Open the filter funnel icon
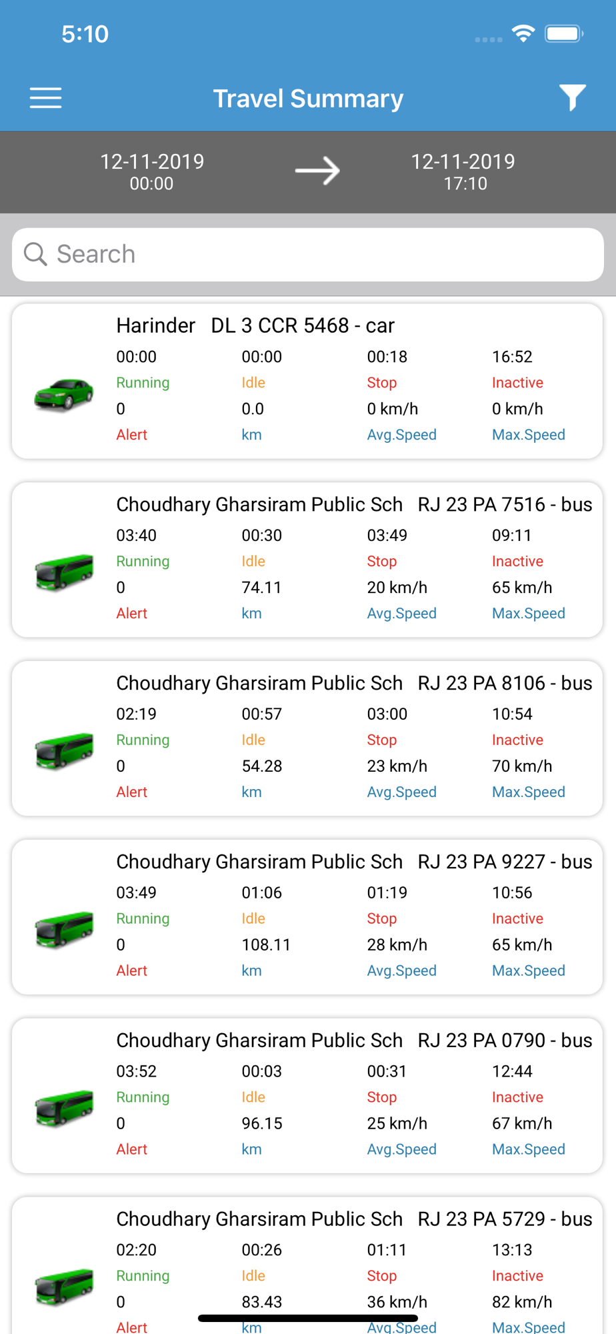 (573, 98)
